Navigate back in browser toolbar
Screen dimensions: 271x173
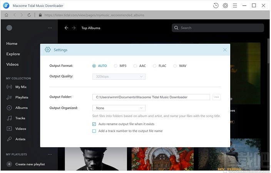(x=15, y=15)
